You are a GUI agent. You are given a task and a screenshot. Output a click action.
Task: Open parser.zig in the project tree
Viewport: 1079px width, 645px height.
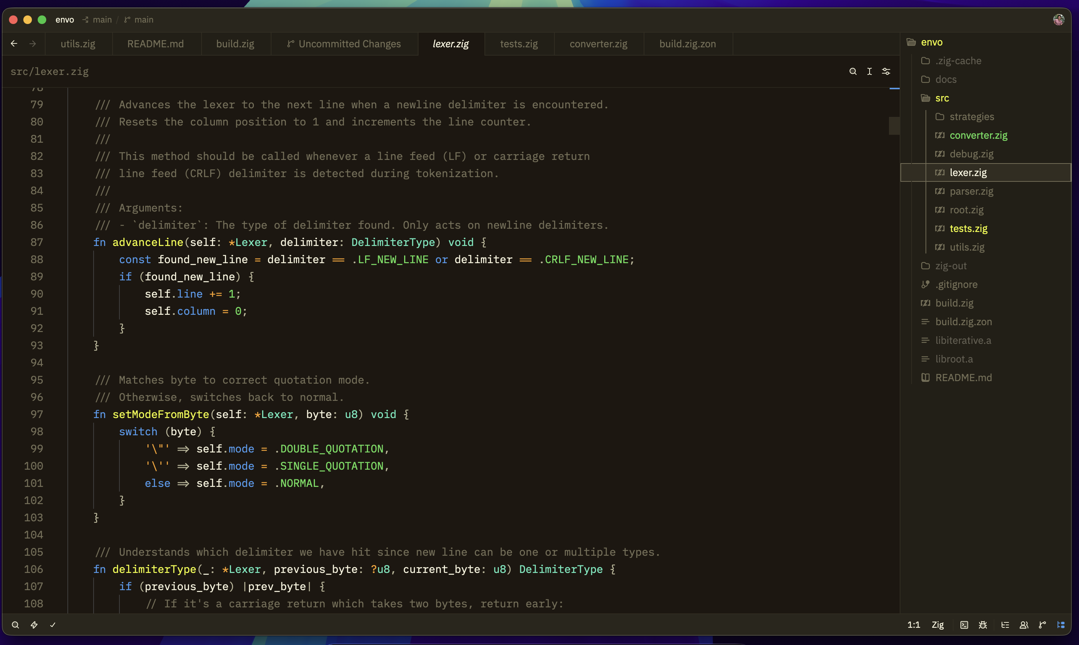point(986,191)
